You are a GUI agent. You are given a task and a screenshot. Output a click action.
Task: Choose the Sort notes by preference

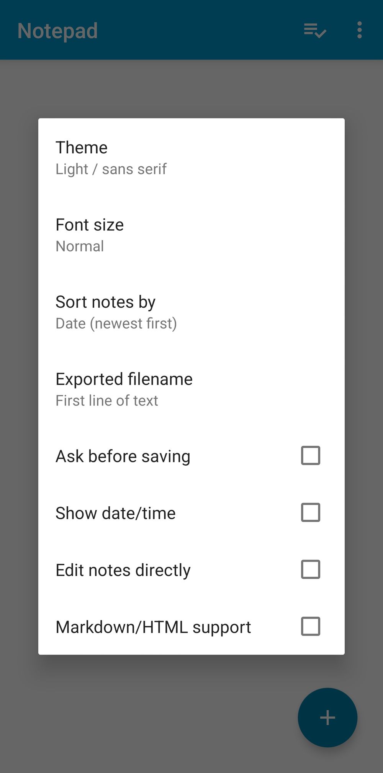pyautogui.click(x=105, y=302)
